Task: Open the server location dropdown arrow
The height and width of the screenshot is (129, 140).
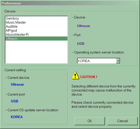Action: click(118, 61)
